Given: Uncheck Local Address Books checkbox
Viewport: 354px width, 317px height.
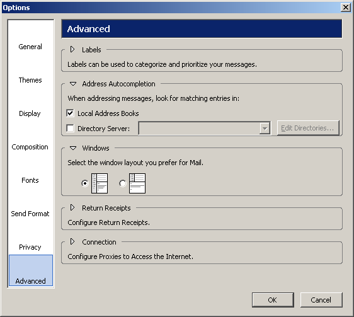Looking at the screenshot, I should 70,113.
